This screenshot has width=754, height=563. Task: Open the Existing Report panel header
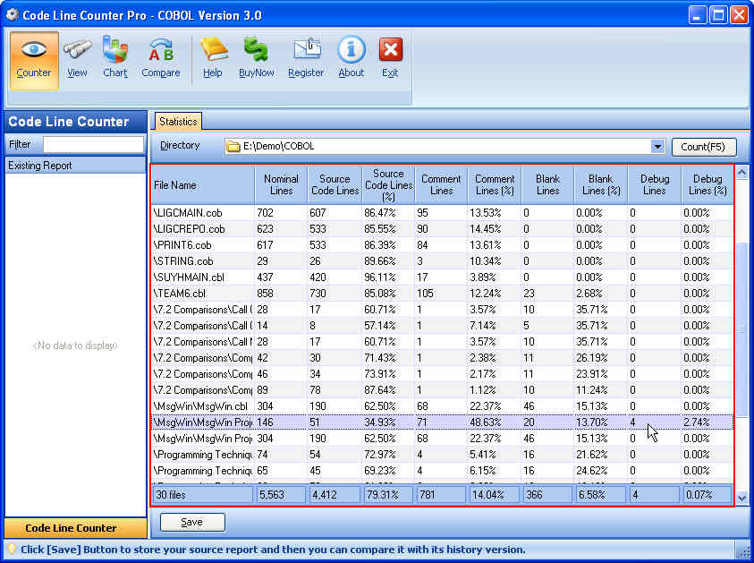click(75, 166)
